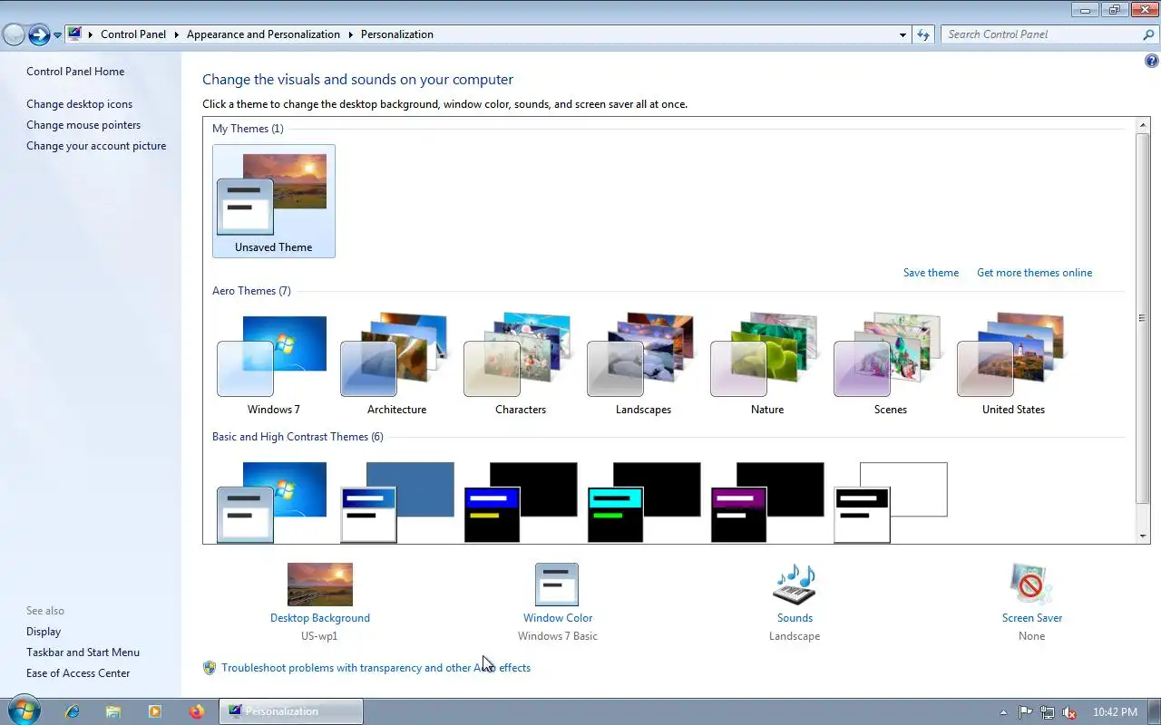1161x725 pixels.
Task: Select the Windows Classic blue theme icon
Action: 396,502
